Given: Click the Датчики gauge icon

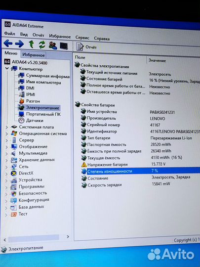Looking at the screenshot, I should pos(21,120).
